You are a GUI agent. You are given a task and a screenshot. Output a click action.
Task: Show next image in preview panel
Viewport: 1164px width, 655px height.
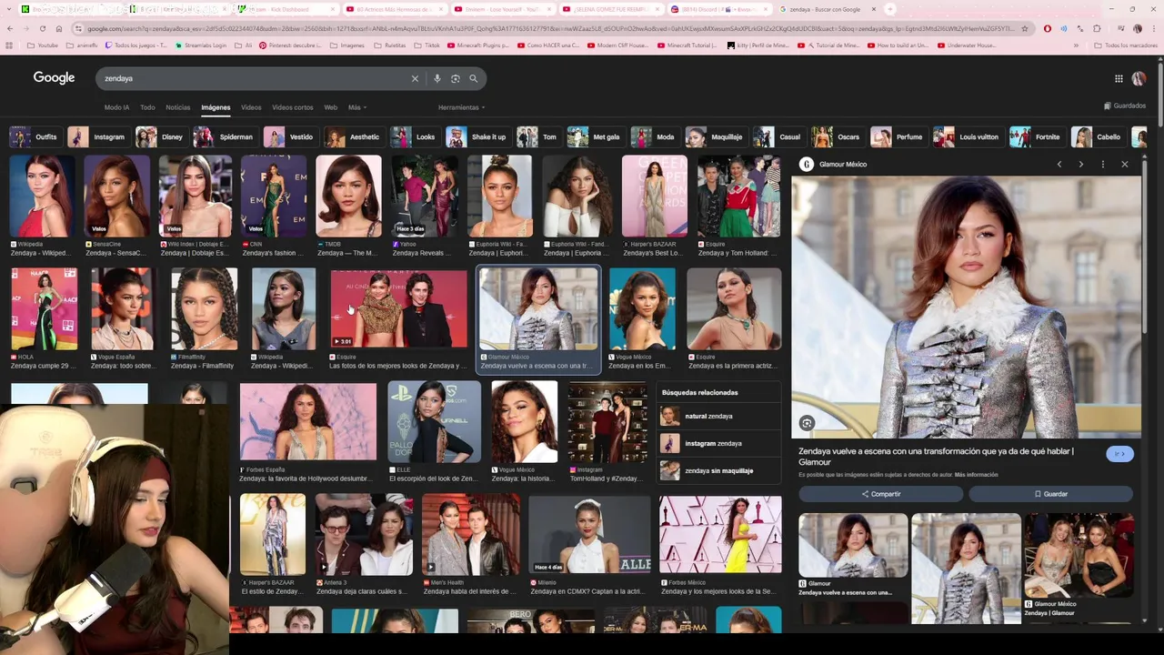tap(1080, 165)
